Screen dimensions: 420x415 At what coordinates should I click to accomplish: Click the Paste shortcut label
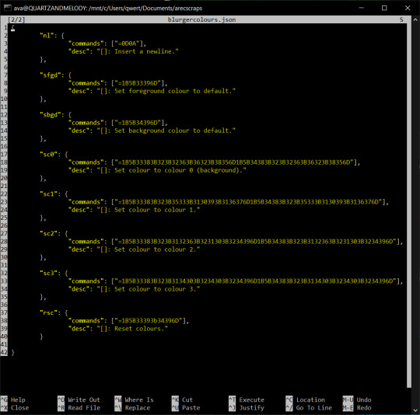coord(191,408)
